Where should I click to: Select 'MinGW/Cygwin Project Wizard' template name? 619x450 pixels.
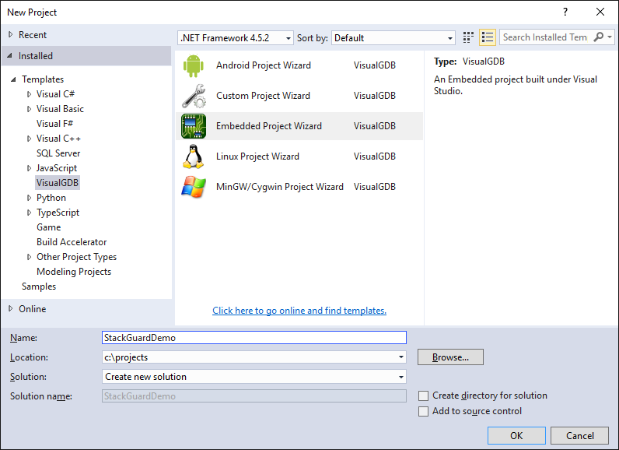[279, 187]
